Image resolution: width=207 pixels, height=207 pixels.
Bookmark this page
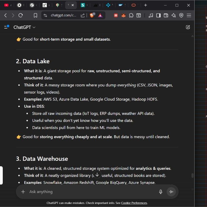[35, 15]
